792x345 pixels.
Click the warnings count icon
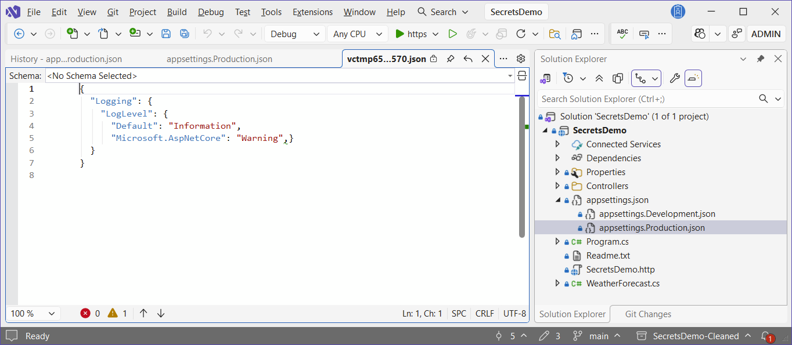point(113,313)
